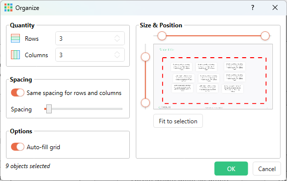
Task: Click the Spacing slider track
Action: point(83,109)
